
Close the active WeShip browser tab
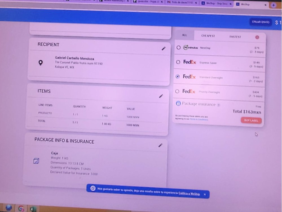click(x=265, y=5)
